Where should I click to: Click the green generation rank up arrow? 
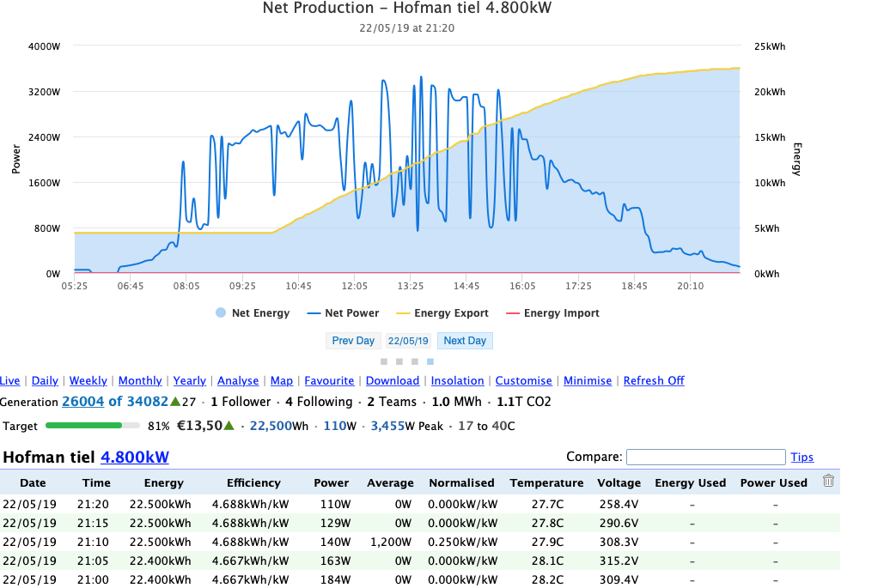click(x=175, y=402)
